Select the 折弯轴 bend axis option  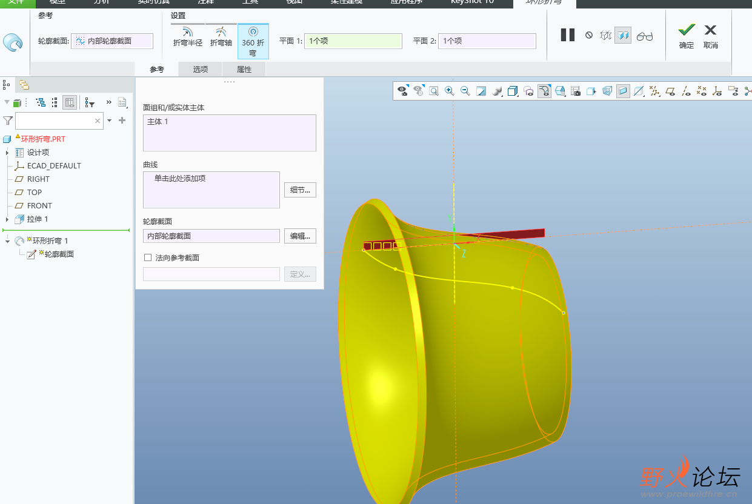[x=221, y=37]
